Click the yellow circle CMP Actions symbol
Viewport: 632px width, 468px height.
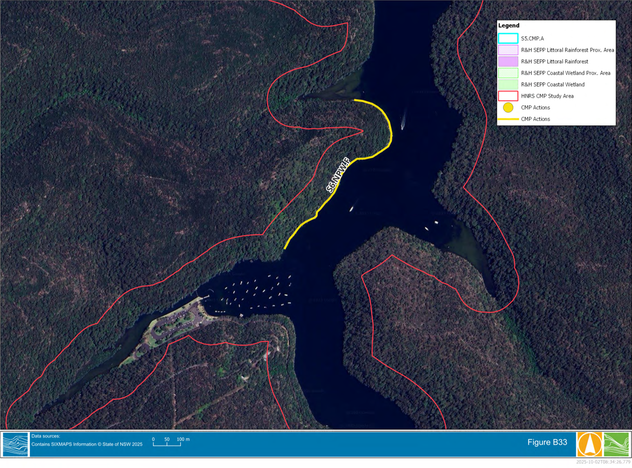(x=508, y=107)
